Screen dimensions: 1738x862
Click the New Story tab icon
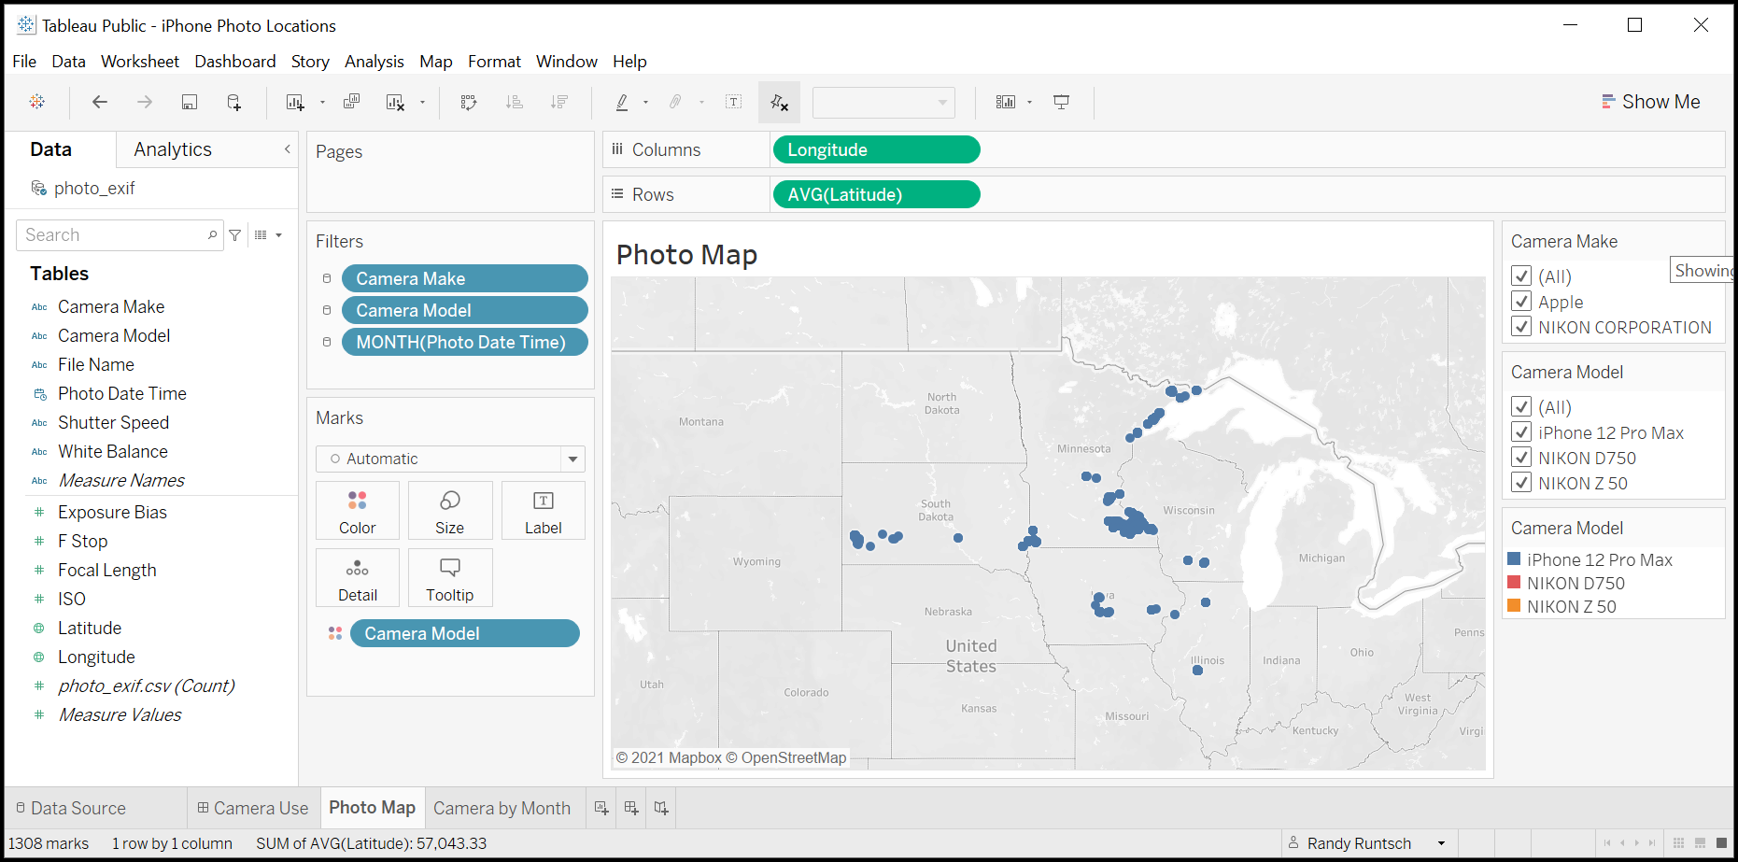click(x=661, y=808)
